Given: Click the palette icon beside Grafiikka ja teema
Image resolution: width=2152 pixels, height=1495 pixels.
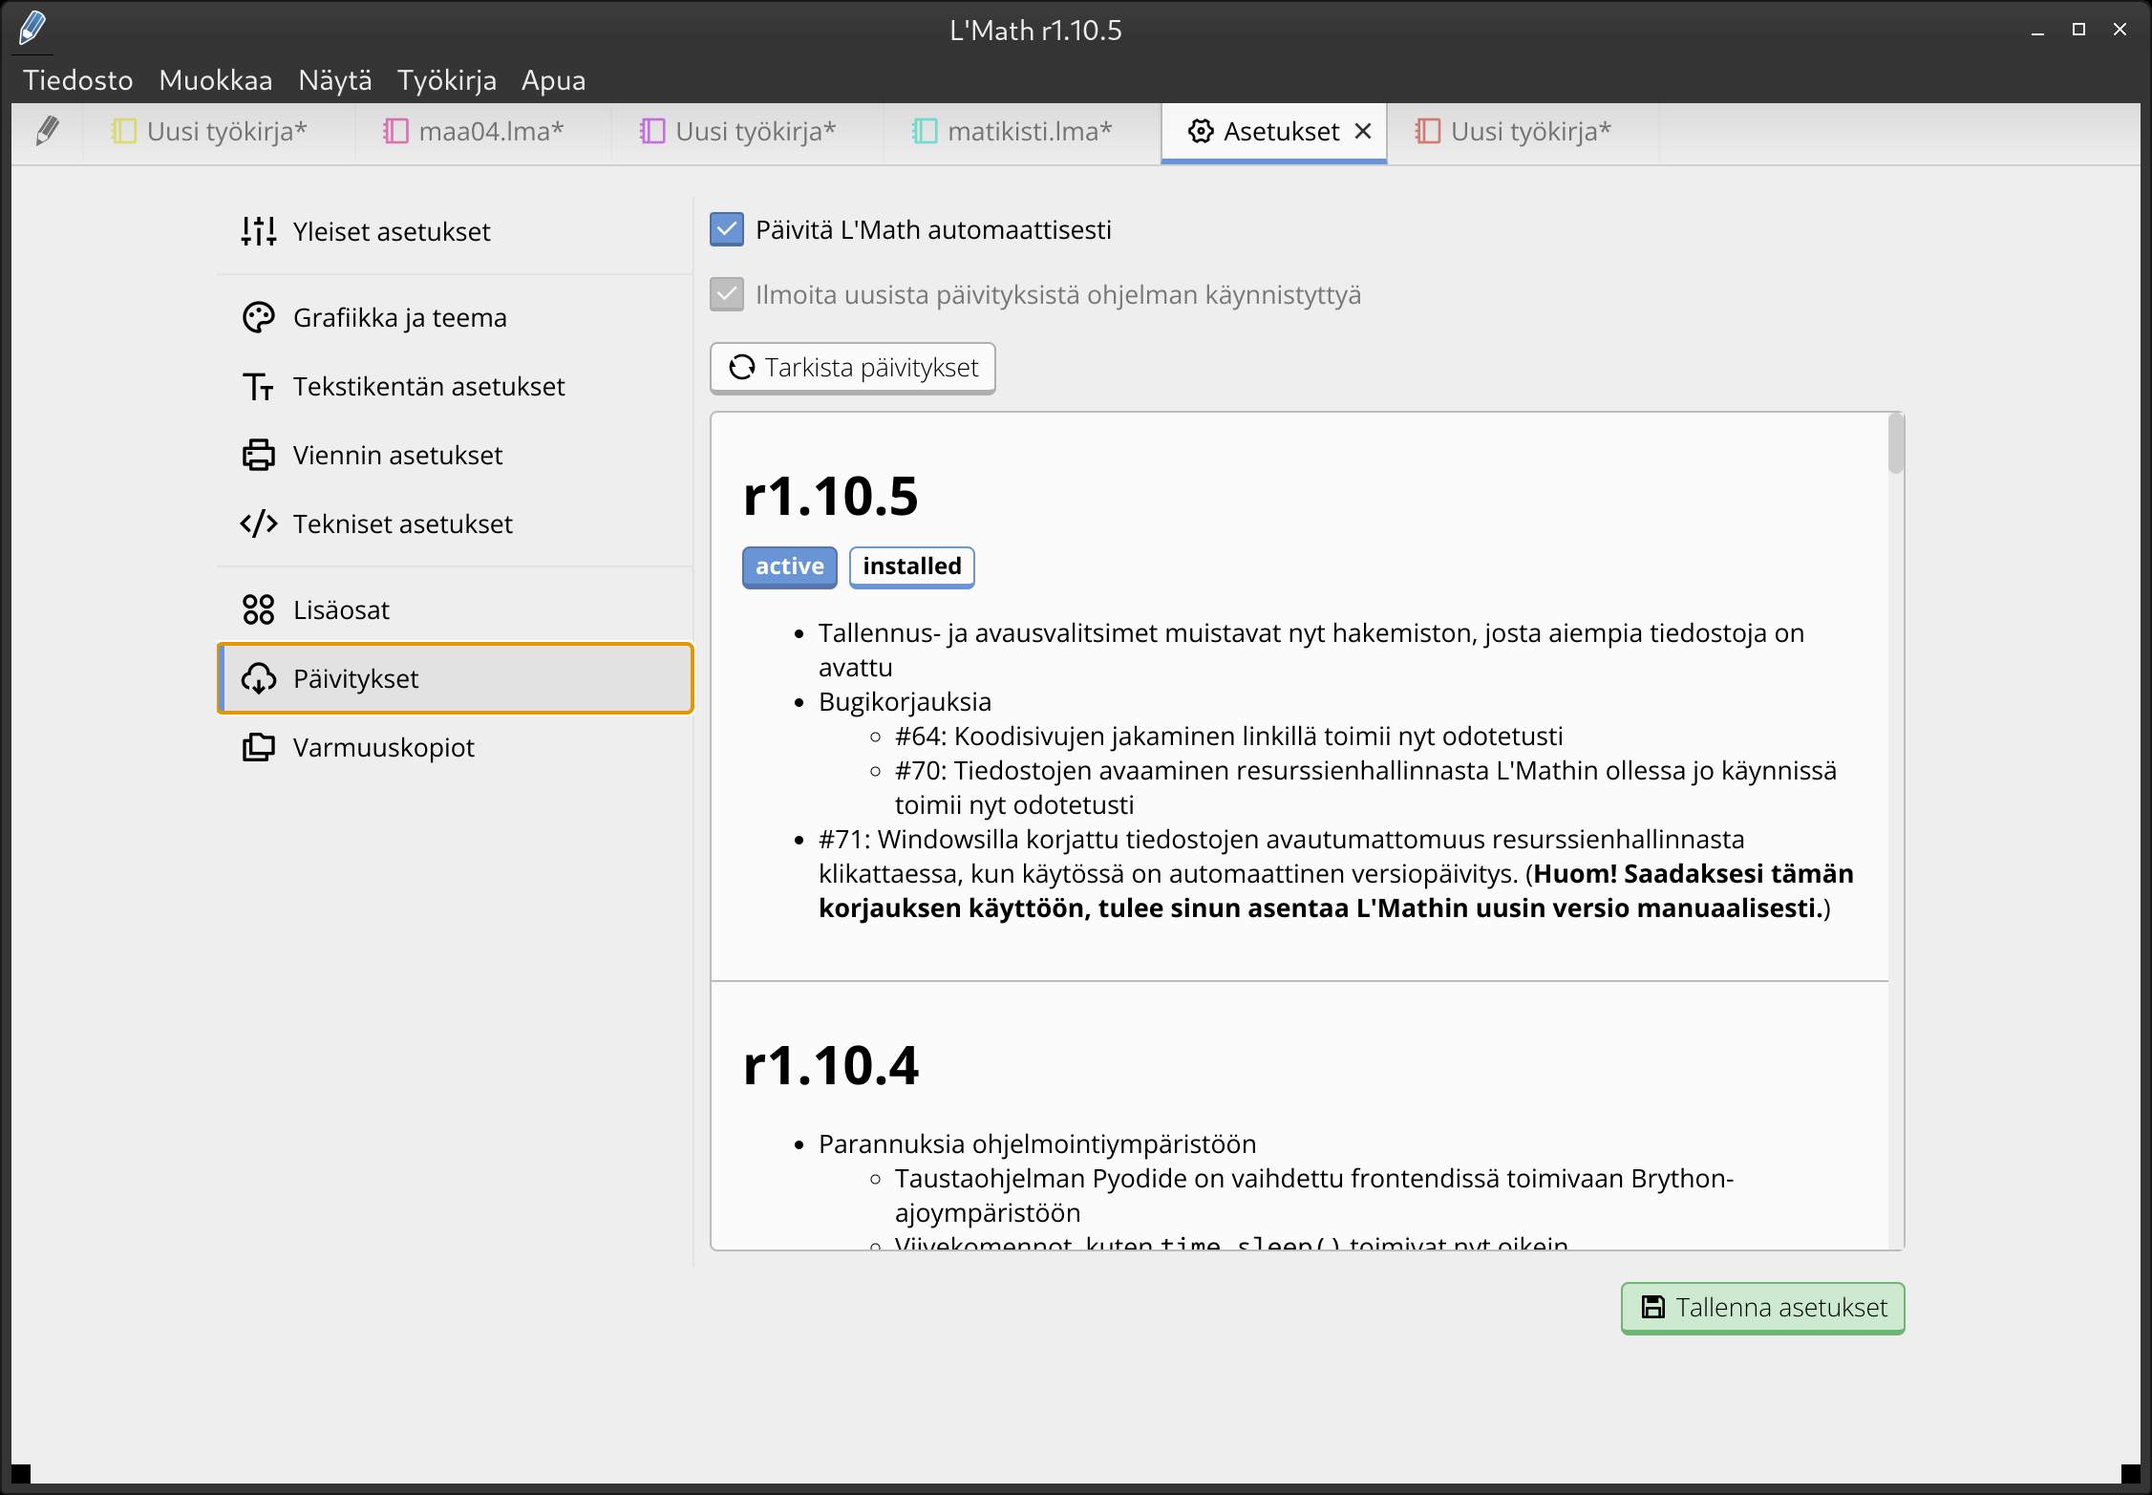Looking at the screenshot, I should tap(259, 317).
